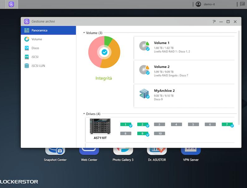Switch to iSCSI LUN sidebar section
Screen dimensions: 247x188
[48, 66]
